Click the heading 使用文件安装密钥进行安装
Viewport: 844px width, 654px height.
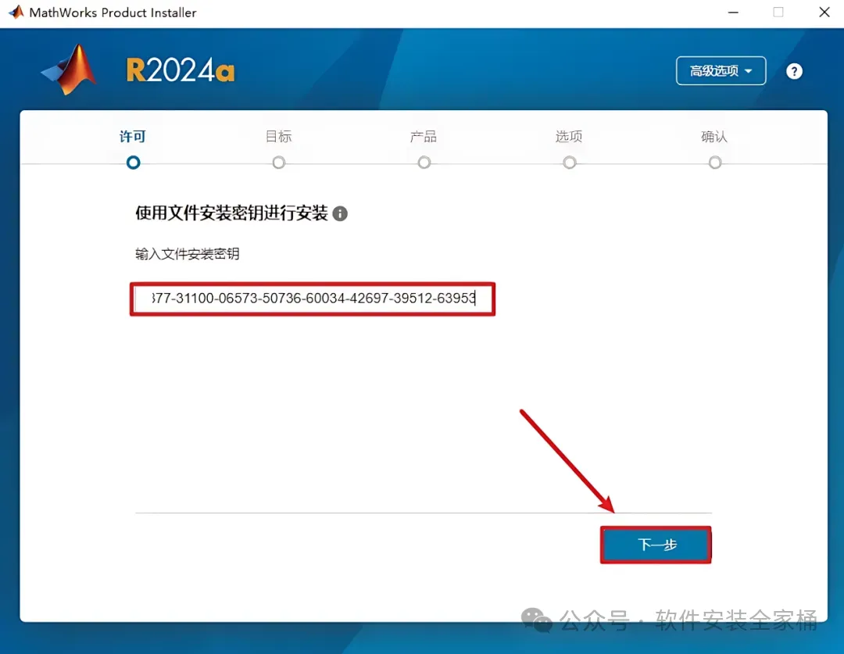(231, 213)
